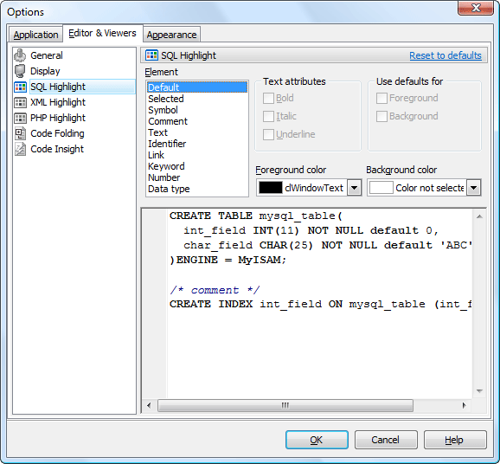This screenshot has width=500, height=464.
Task: Toggle the Italic checkbox
Action: pos(268,116)
